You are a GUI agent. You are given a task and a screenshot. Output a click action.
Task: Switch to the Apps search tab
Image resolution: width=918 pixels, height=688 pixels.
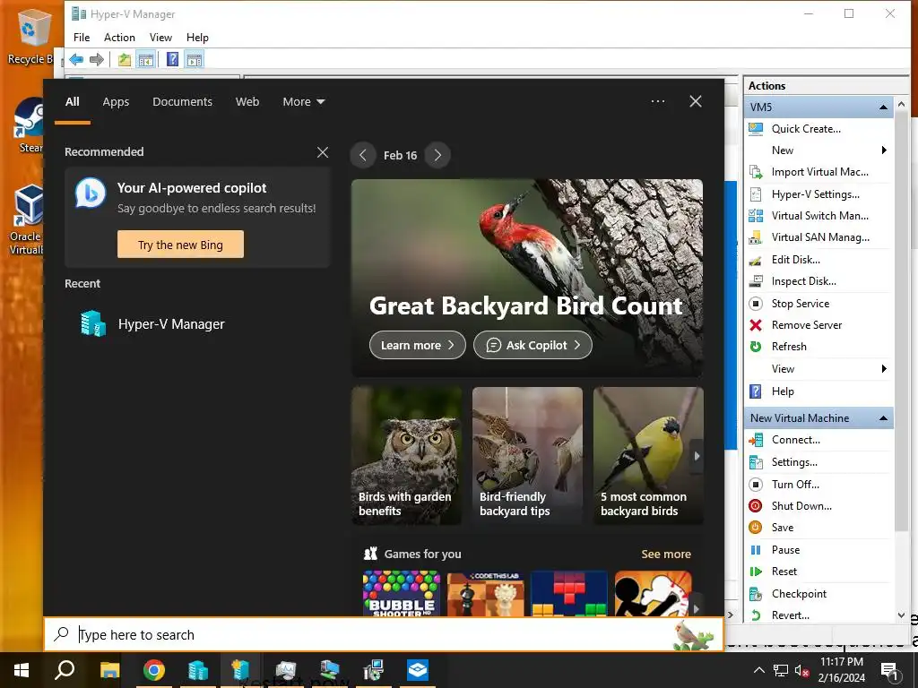(x=116, y=102)
